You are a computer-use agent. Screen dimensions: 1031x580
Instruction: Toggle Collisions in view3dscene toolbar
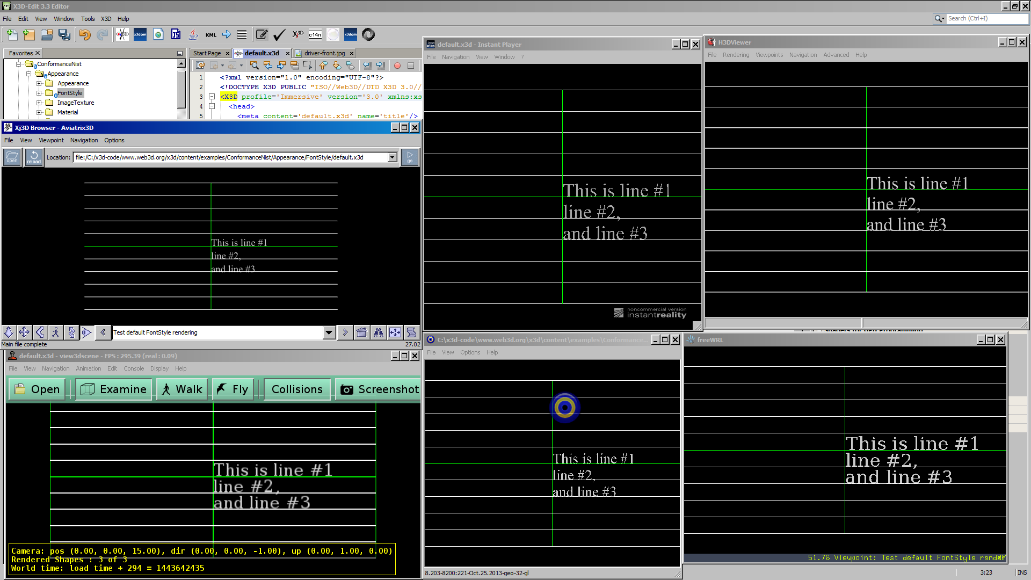(297, 389)
